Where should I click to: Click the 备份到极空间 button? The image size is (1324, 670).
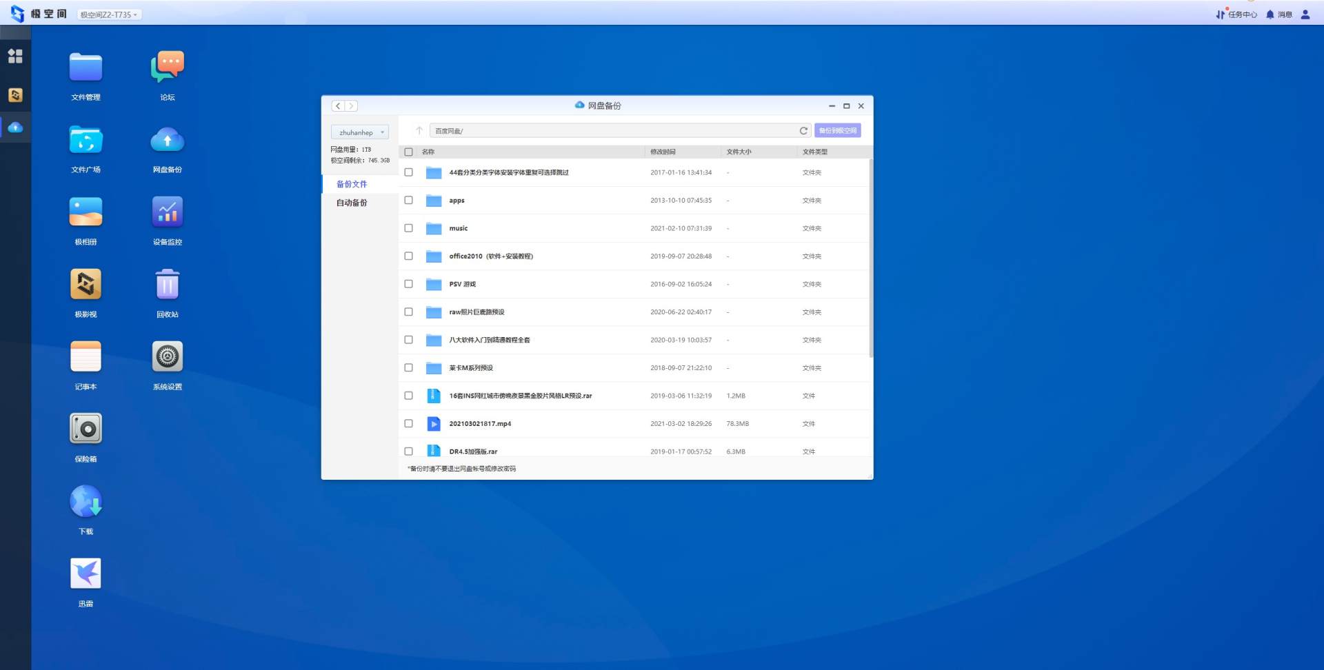pyautogui.click(x=837, y=131)
